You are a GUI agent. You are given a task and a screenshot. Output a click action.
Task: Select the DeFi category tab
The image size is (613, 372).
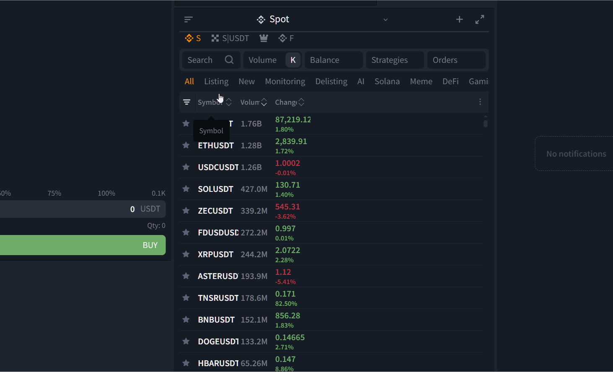(x=450, y=81)
